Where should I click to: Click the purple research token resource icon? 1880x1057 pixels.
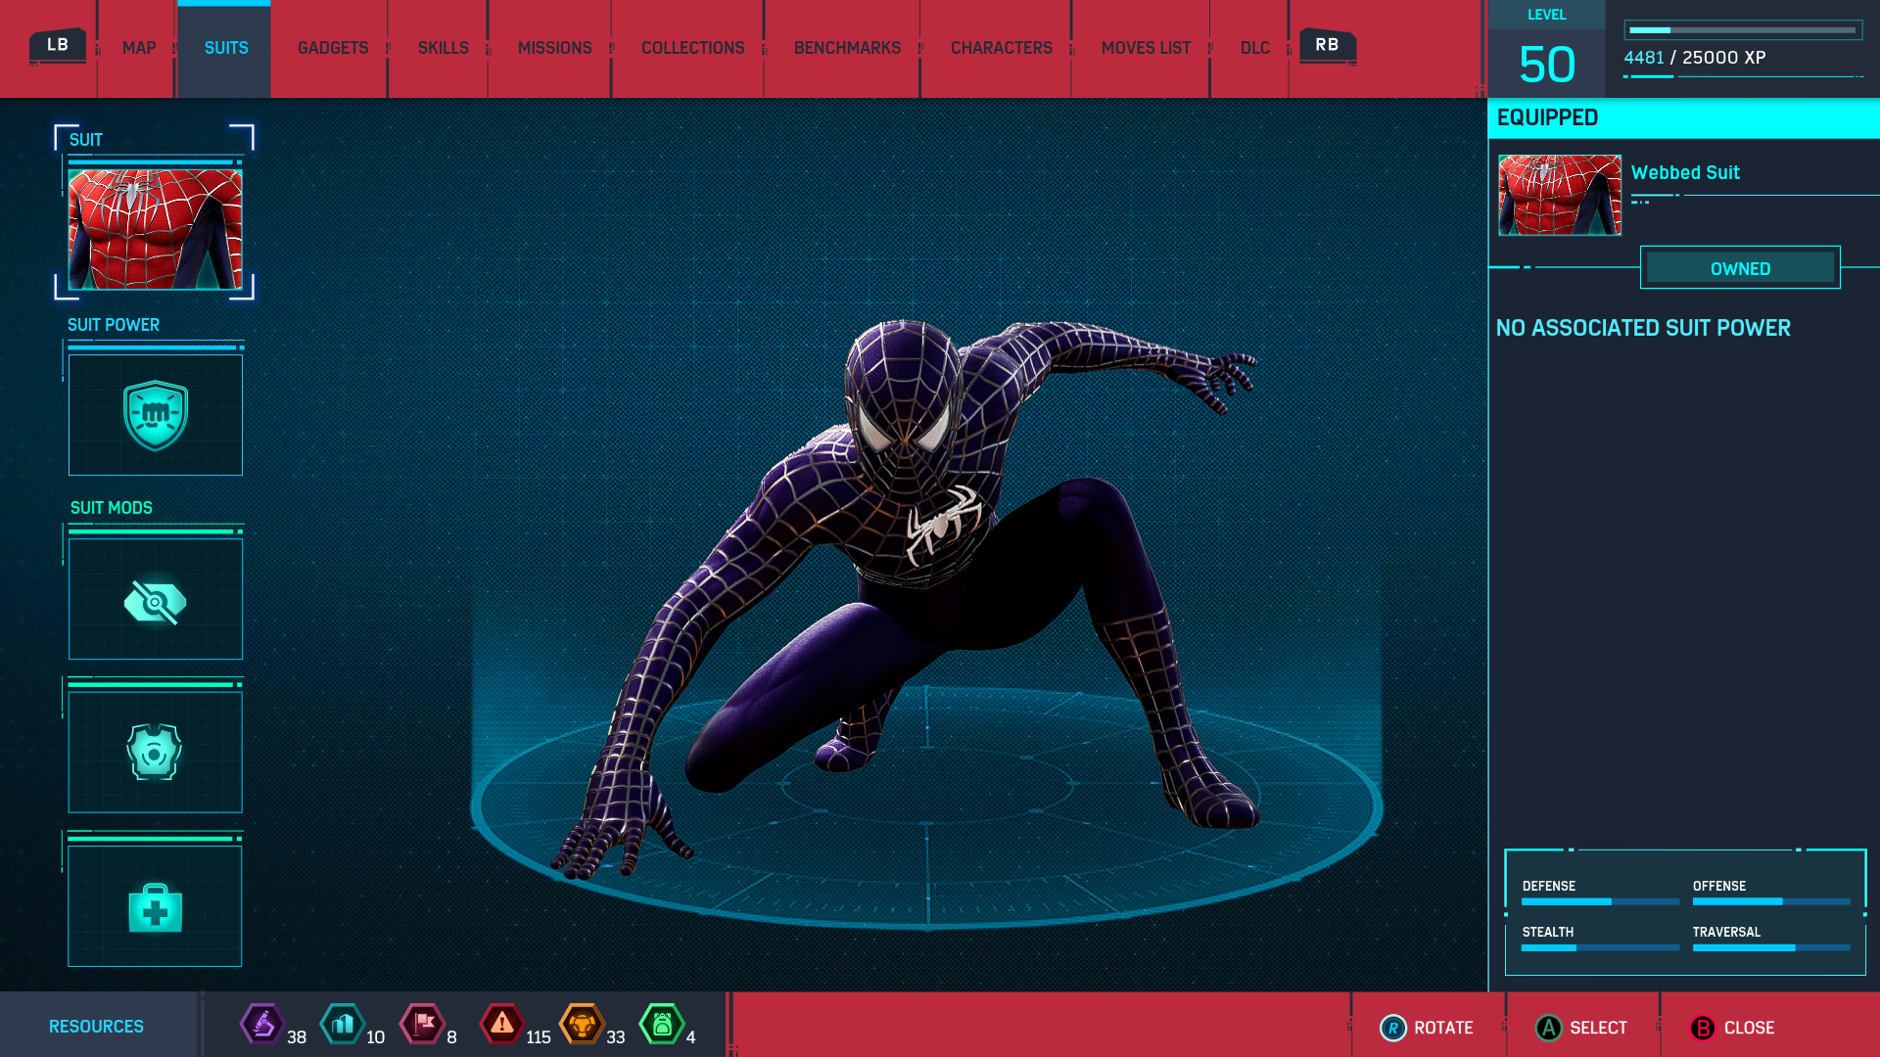(262, 1025)
